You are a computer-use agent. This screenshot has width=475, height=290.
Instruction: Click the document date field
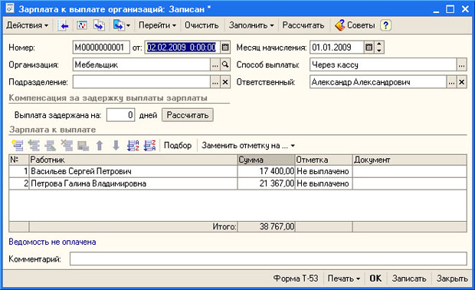182,48
